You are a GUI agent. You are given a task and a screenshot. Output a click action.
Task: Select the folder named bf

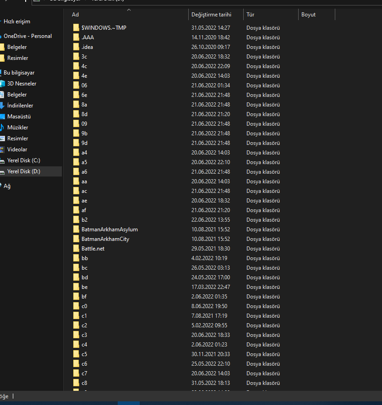point(84,297)
